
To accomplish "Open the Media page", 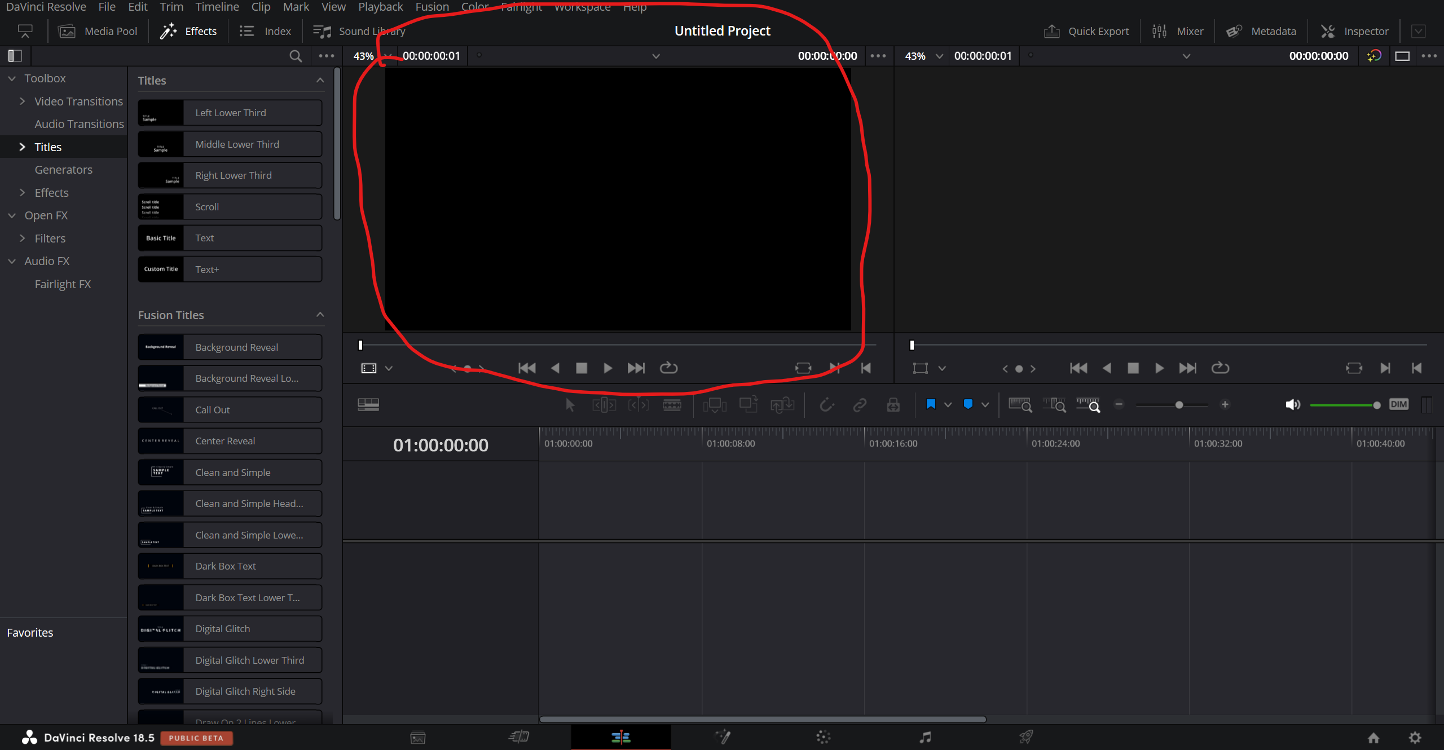I will tap(418, 737).
